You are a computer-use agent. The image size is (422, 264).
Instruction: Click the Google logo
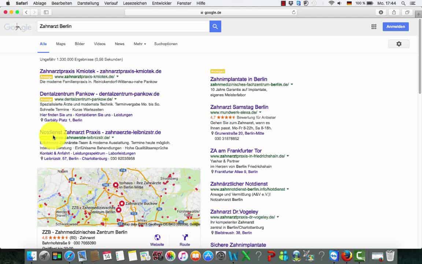[x=18, y=27]
